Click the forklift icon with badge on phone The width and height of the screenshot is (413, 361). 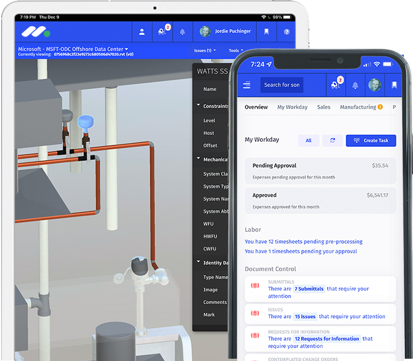334,85
